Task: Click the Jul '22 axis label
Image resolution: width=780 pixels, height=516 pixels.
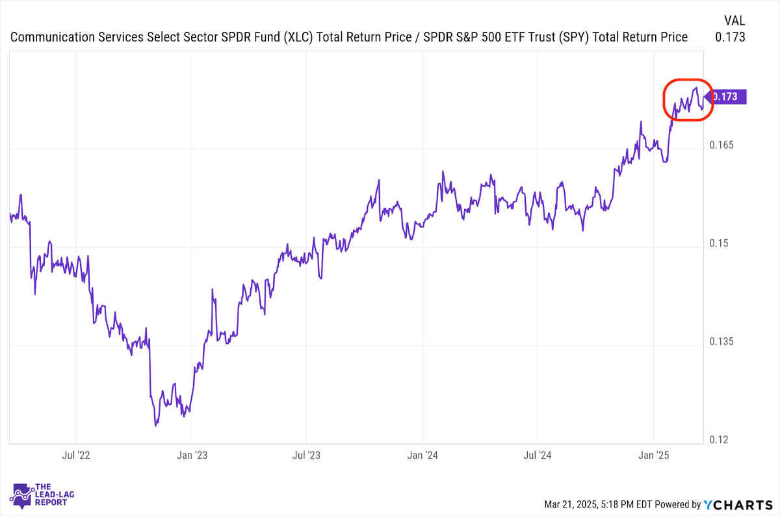Action: click(76, 456)
